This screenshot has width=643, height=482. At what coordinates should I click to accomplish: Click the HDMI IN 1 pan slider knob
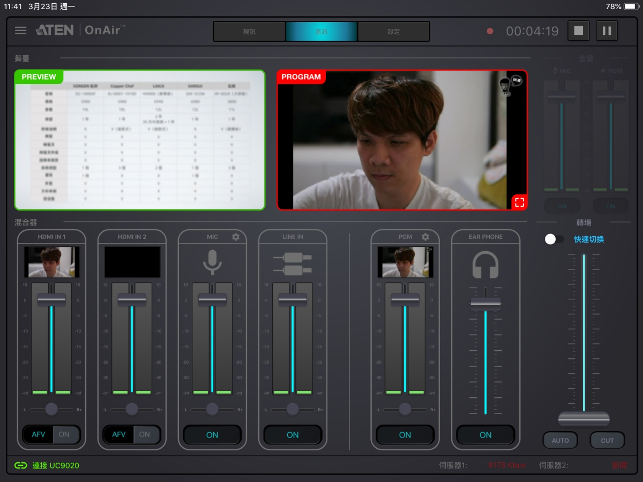tap(51, 409)
